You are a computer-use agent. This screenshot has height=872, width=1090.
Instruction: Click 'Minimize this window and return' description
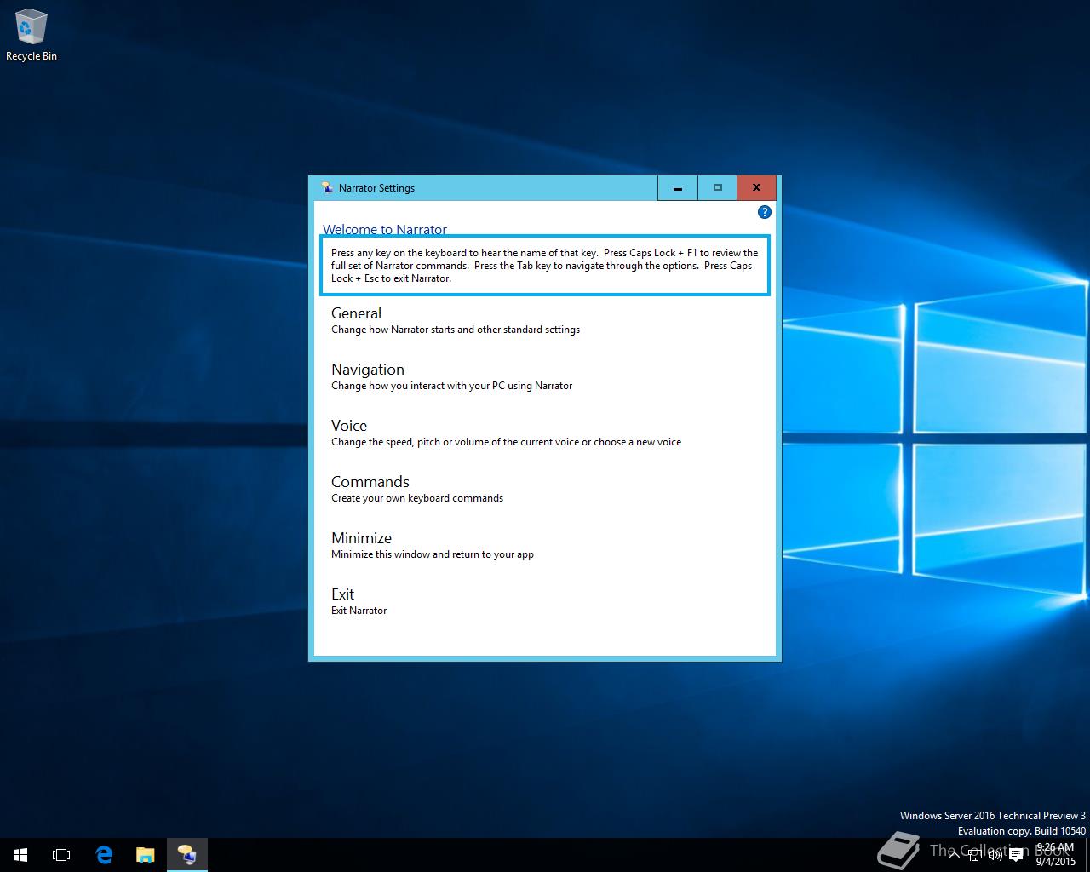click(433, 554)
